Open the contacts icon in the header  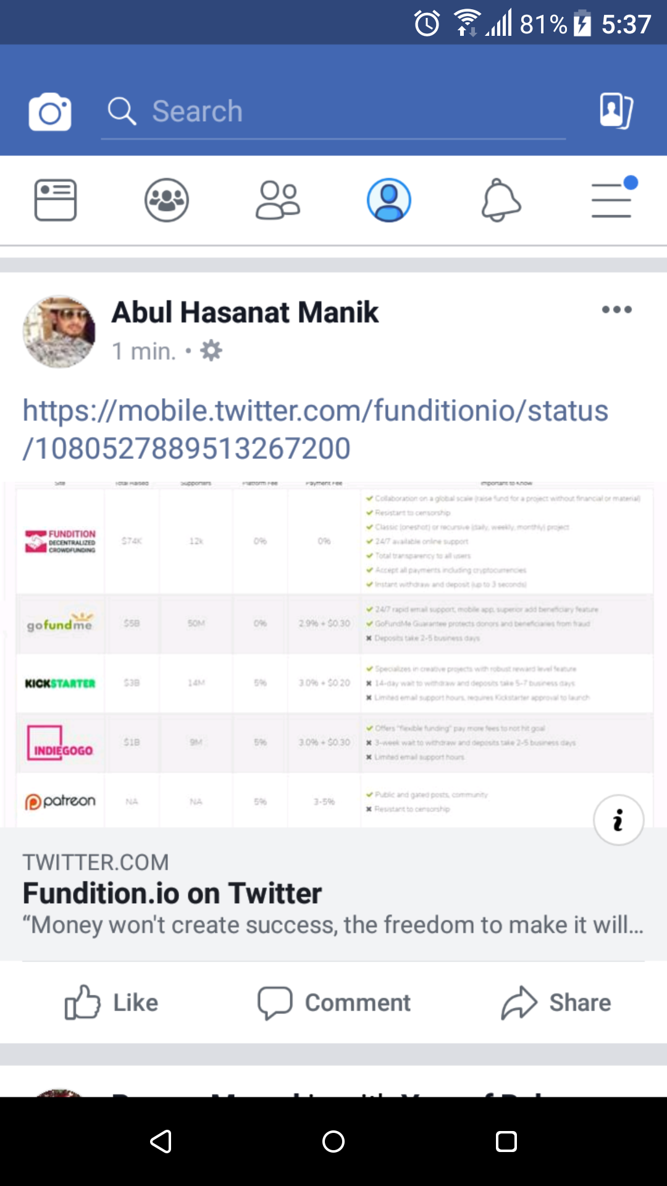click(616, 111)
